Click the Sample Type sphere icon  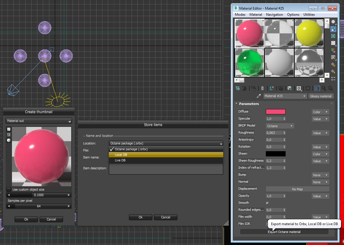[333, 22]
